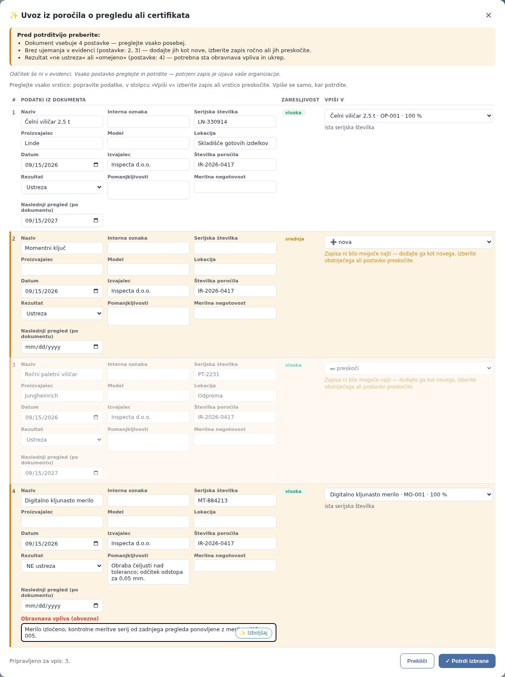This screenshot has height=677, width=505.
Task: Click Proizvajalec field containing Linde
Action: coord(62,143)
